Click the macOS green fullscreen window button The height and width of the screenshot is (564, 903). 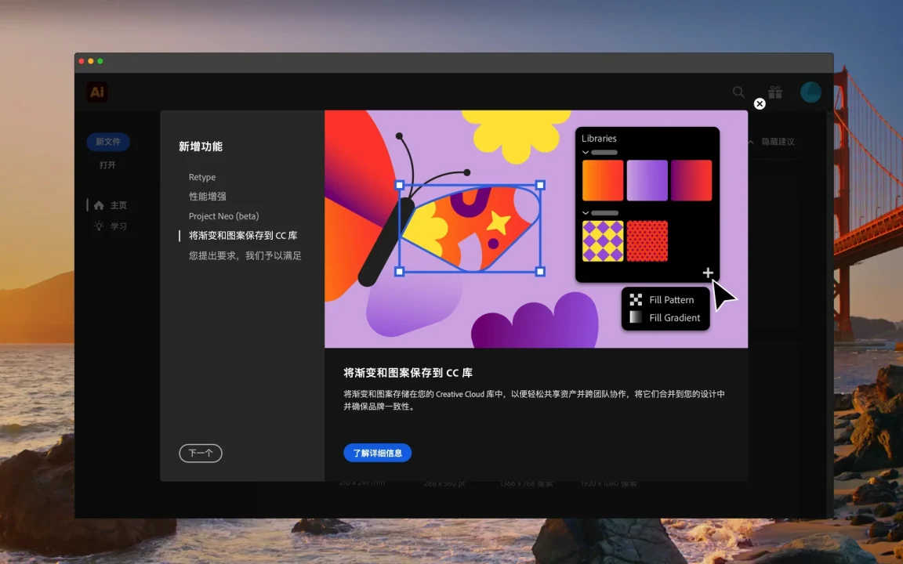pos(100,61)
